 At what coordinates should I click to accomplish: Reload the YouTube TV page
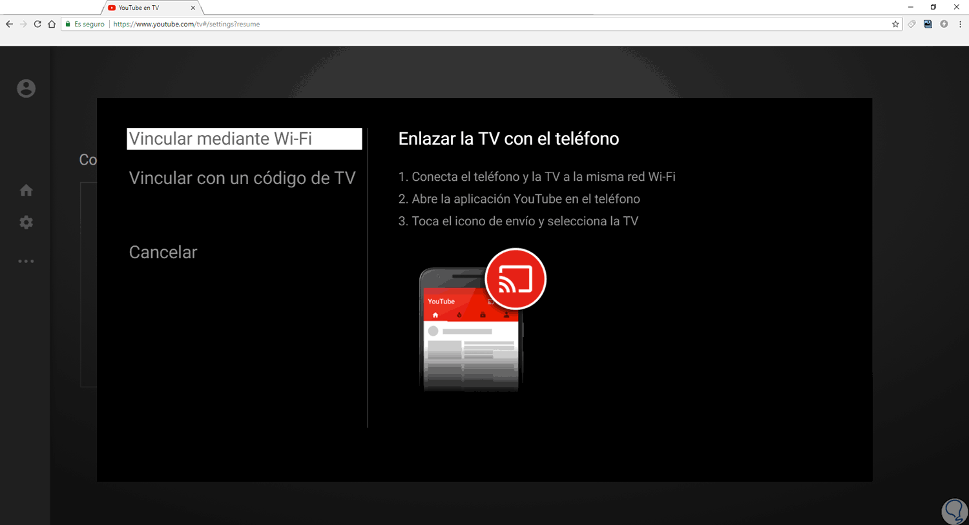(x=37, y=24)
